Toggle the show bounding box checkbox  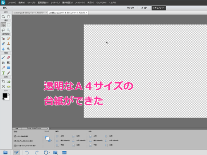[x=15, y=141]
